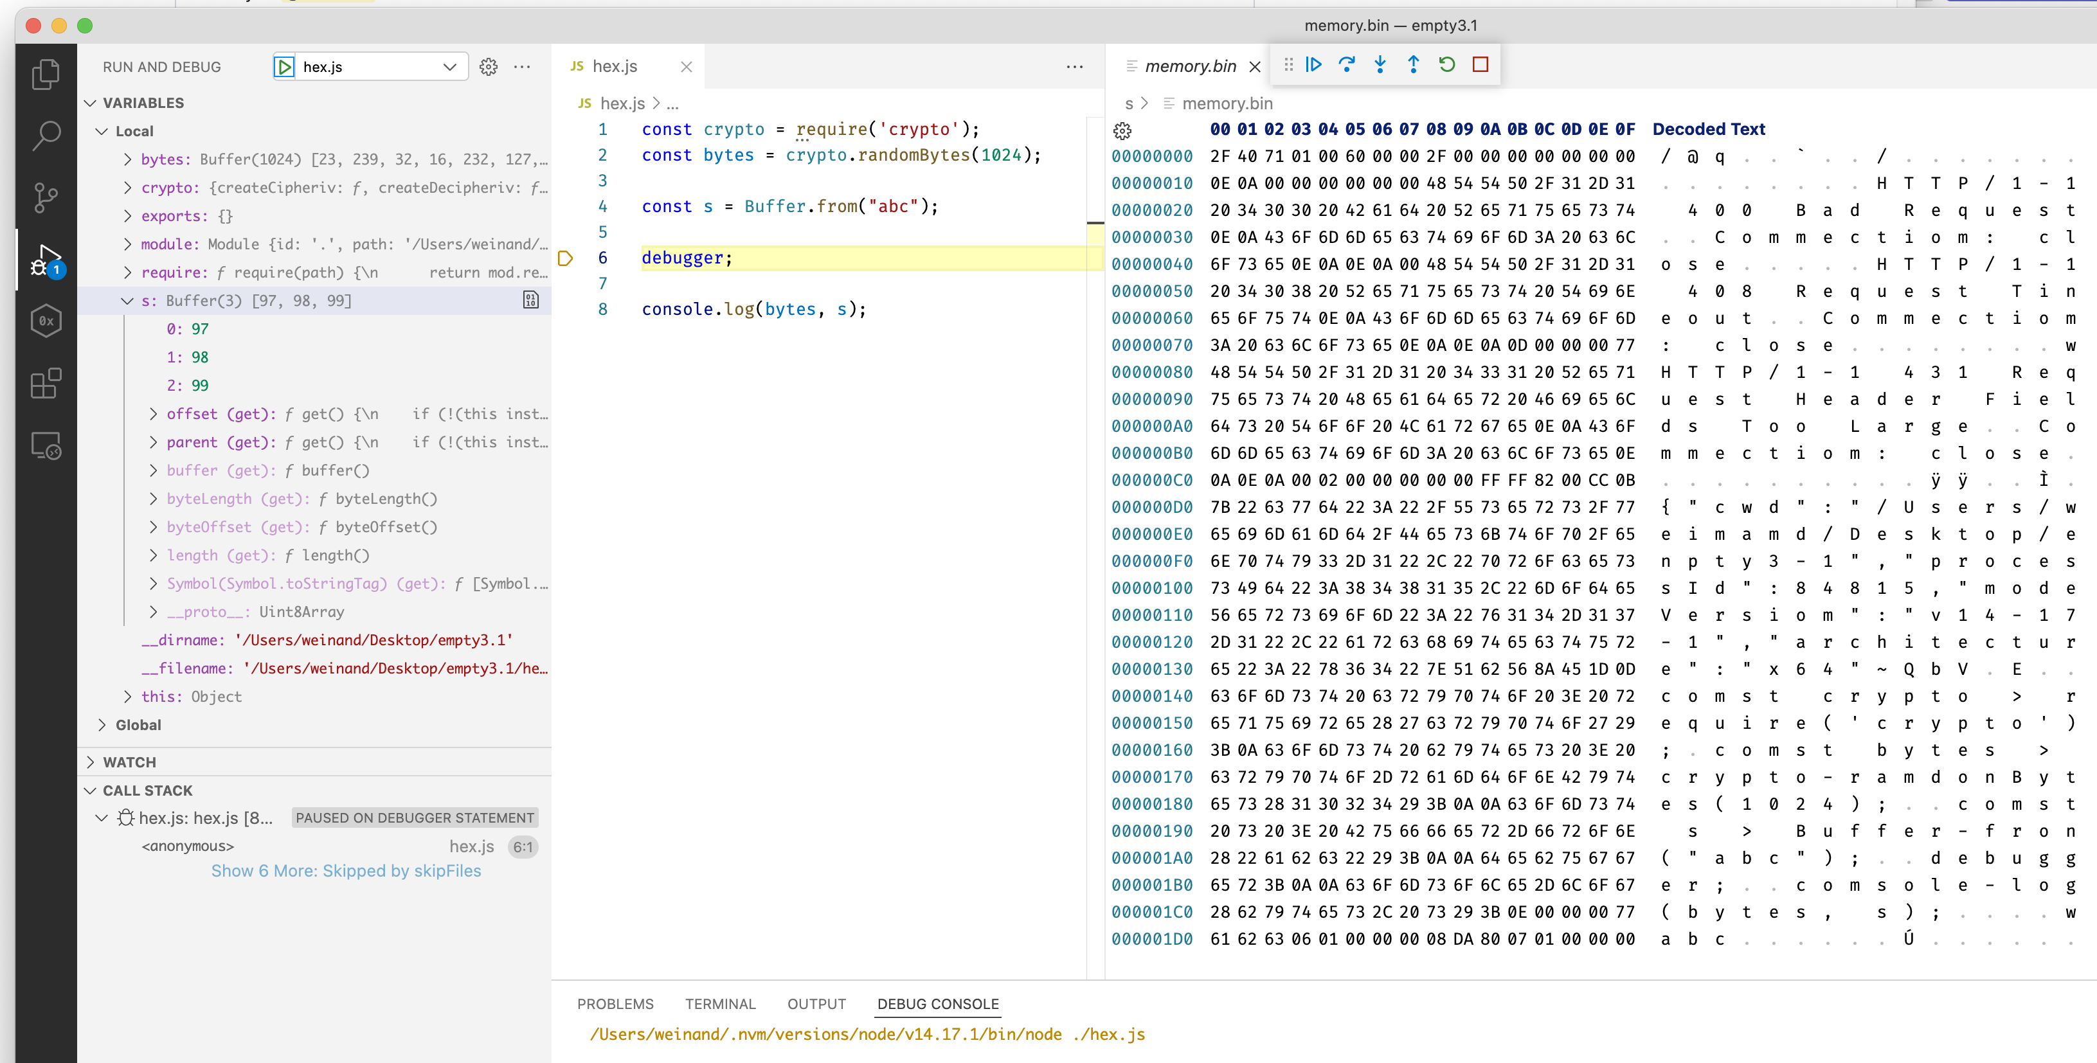Restart the debug session
Screen dimensions: 2097x1063
pyautogui.click(x=1447, y=64)
